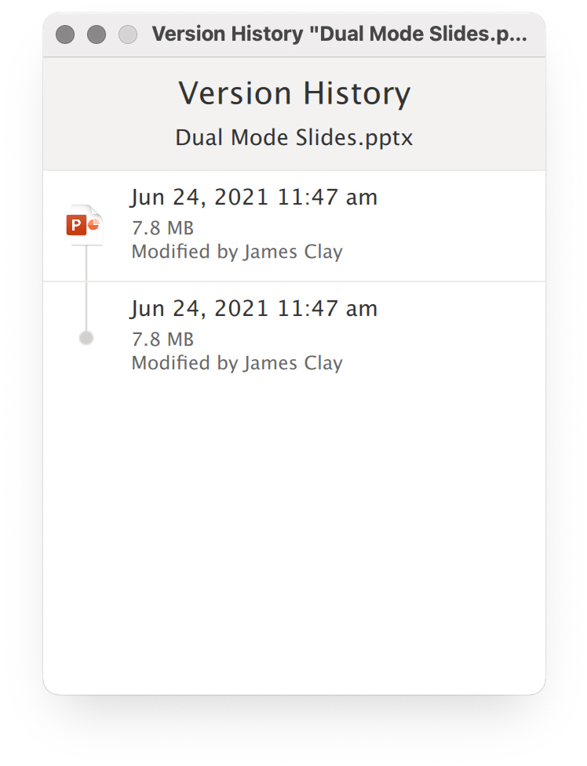Click the Dual Mode Slides.pptx file name subtitle
This screenshot has width=587, height=766.
(294, 138)
